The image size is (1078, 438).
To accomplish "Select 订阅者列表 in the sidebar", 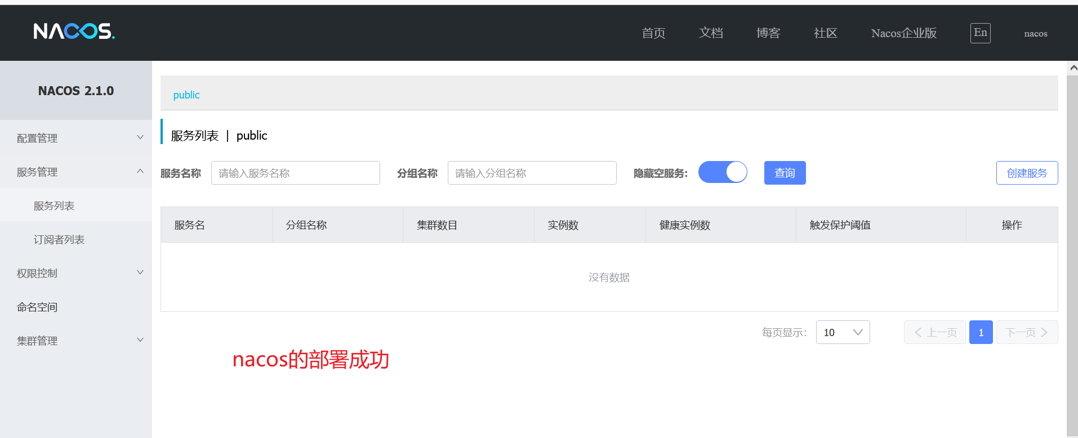I will click(x=59, y=239).
